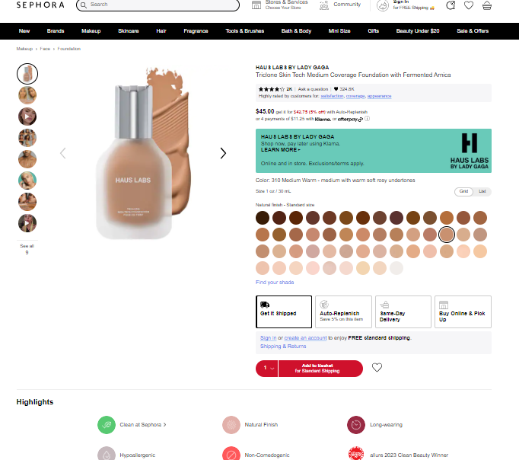The height and width of the screenshot is (460, 519).
Task: Click the Afterpay info icon
Action: pyautogui.click(x=367, y=119)
